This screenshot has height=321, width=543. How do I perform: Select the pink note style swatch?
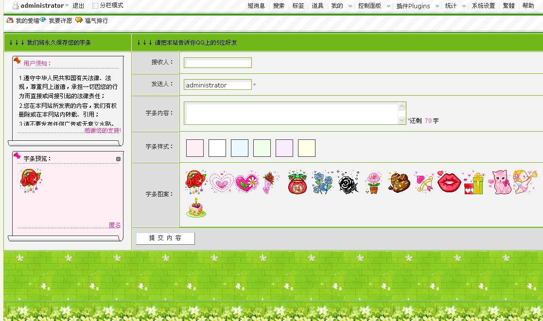194,148
